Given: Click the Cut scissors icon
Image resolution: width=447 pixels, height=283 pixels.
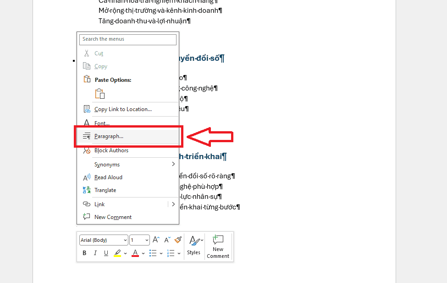Looking at the screenshot, I should [x=87, y=53].
